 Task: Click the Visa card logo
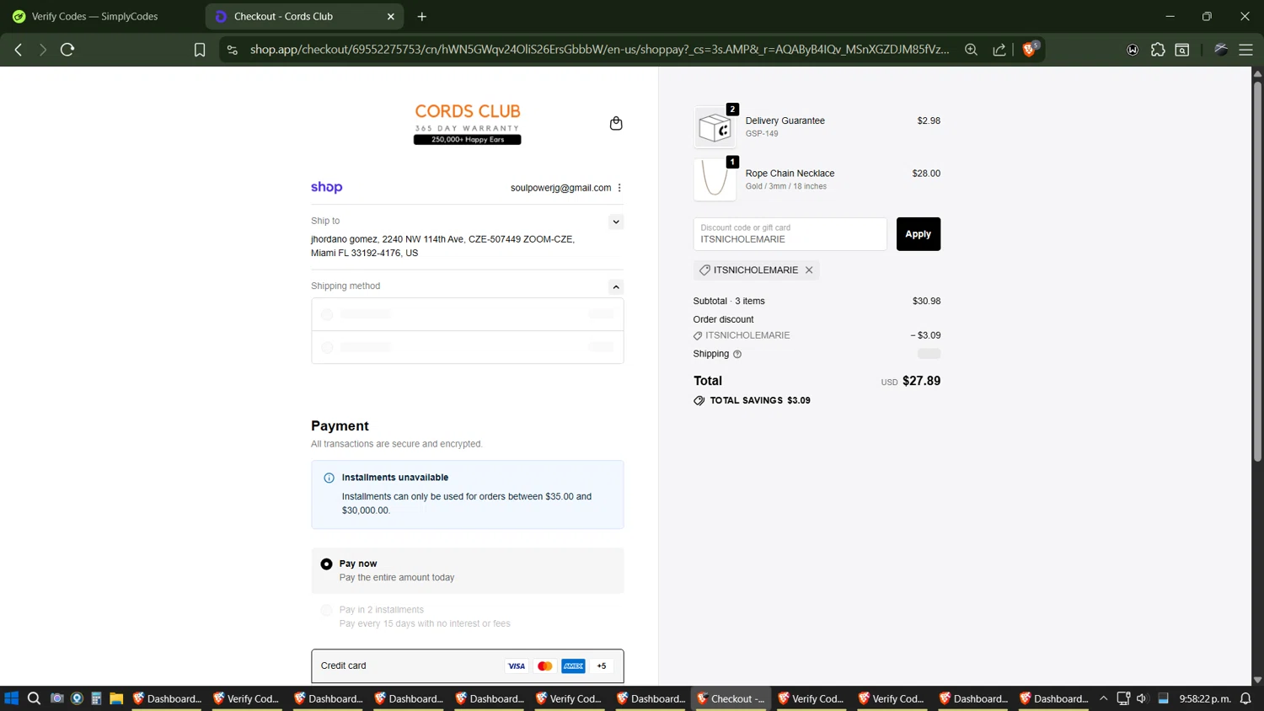(517, 666)
